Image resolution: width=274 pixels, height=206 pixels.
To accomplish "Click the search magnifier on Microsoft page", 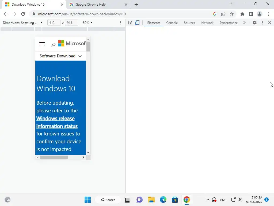I will pos(53,45).
